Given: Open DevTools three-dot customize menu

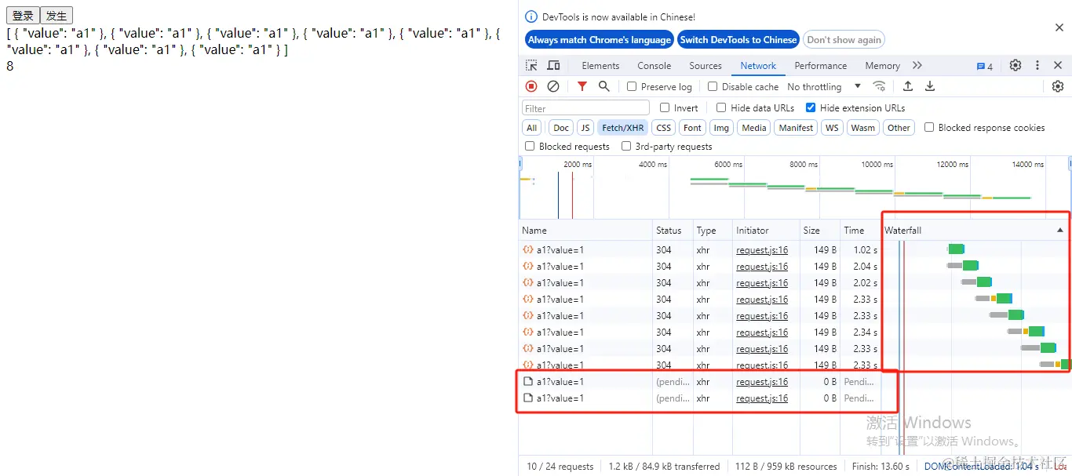Looking at the screenshot, I should (x=1037, y=66).
